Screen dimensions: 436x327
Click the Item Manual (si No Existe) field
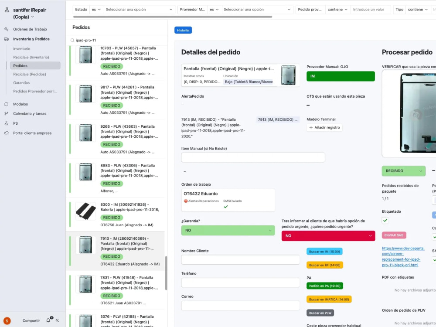pyautogui.click(x=253, y=157)
